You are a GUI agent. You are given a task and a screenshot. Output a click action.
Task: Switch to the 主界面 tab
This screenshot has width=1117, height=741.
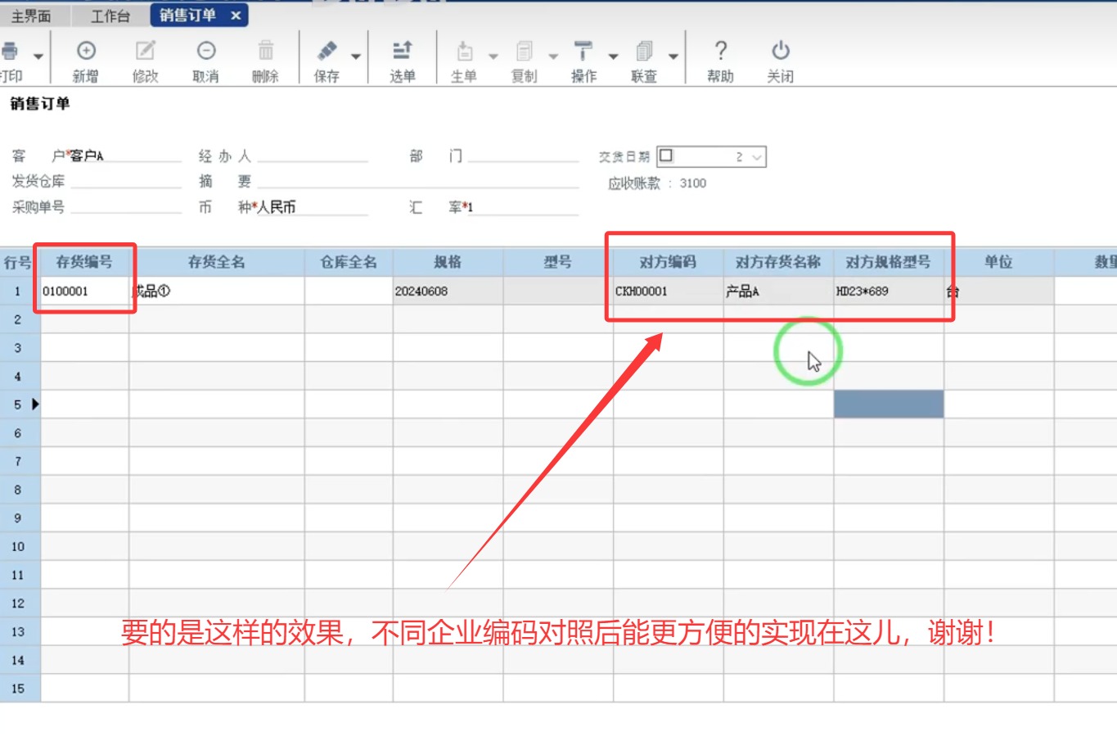31,16
